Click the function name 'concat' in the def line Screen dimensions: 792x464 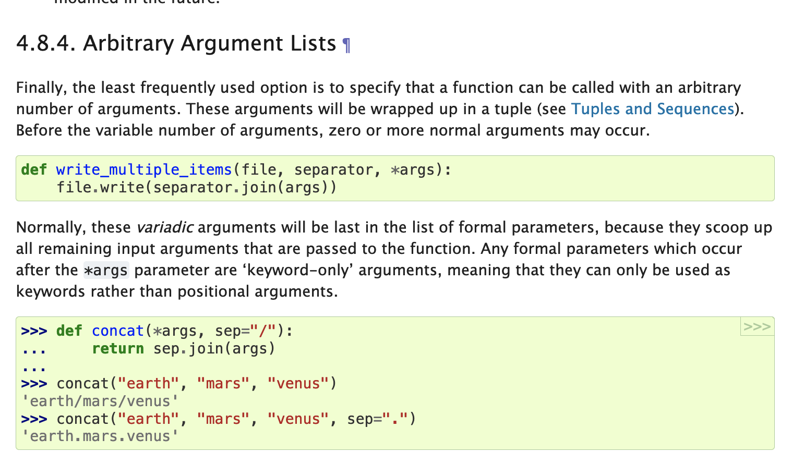pos(118,331)
